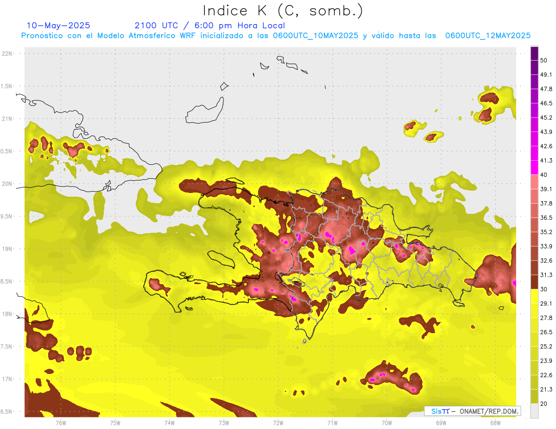This screenshot has height=429, width=556.
Task: Click the color scale value "45.2"
Action: point(546,118)
